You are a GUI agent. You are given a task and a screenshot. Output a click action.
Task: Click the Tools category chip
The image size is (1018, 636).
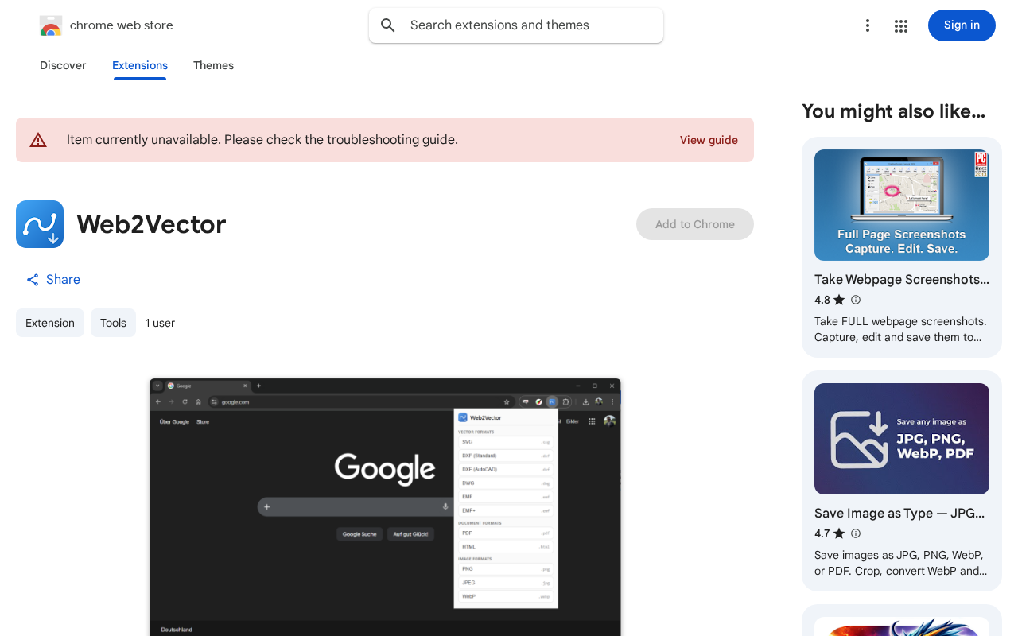point(113,323)
